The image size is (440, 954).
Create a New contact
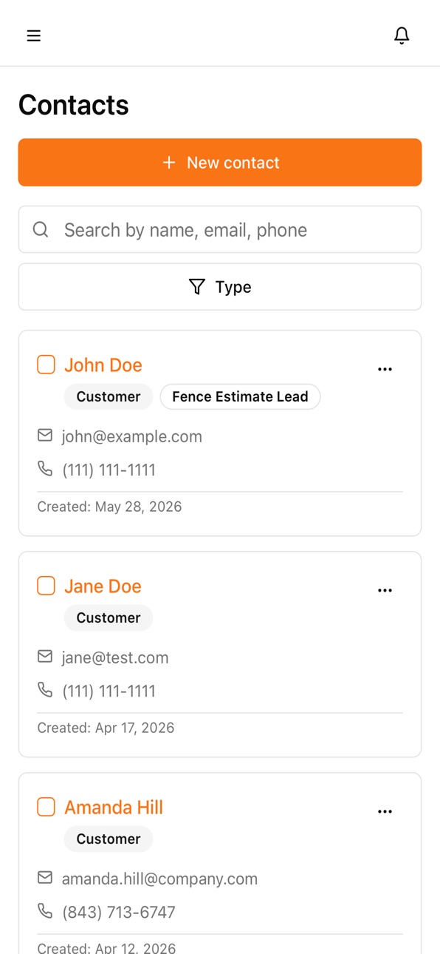tap(220, 163)
